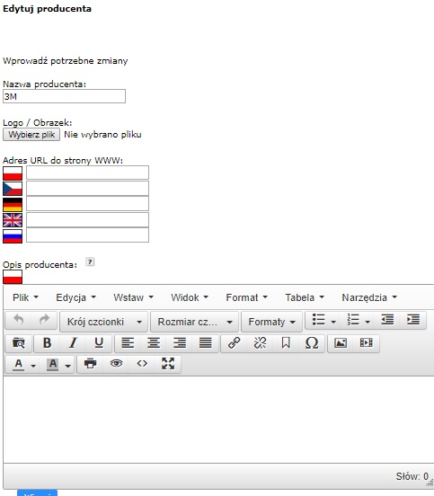This screenshot has height=496, width=434.
Task: Toggle bold formatting in the editor
Action: (47, 343)
